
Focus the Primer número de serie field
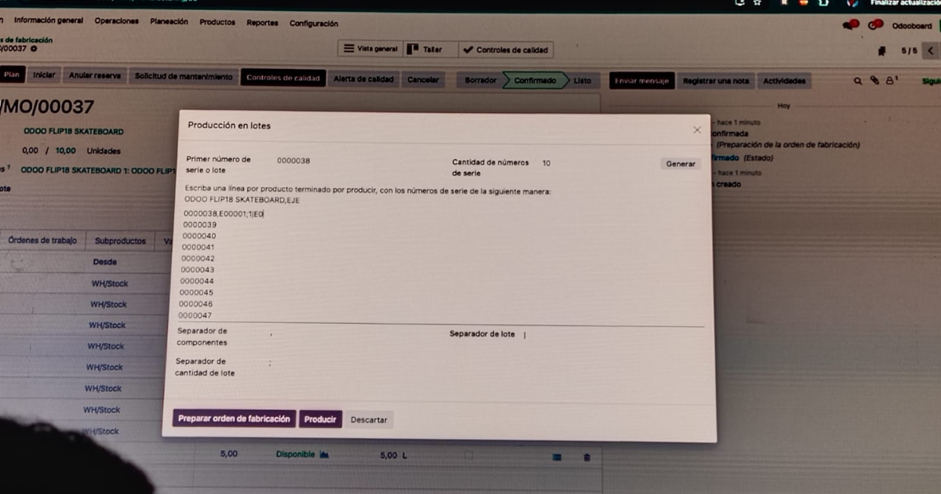293,161
